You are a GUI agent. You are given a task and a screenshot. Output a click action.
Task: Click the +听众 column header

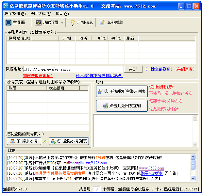[116, 38]
